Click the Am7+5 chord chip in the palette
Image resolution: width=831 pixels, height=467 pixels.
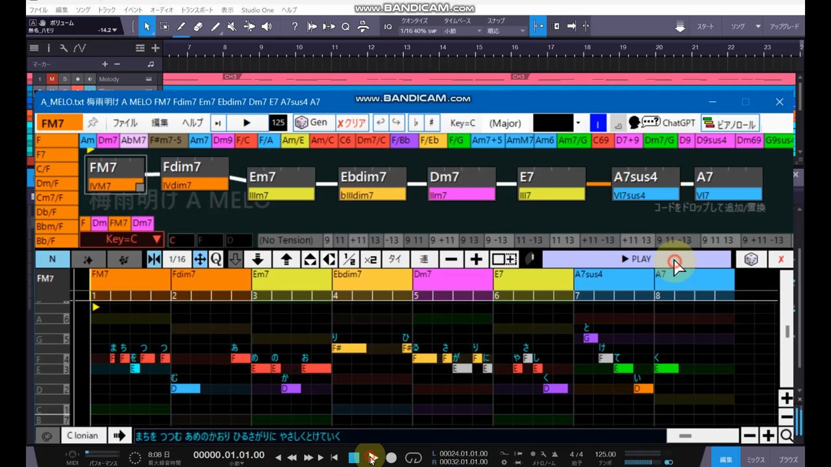pyautogui.click(x=488, y=140)
